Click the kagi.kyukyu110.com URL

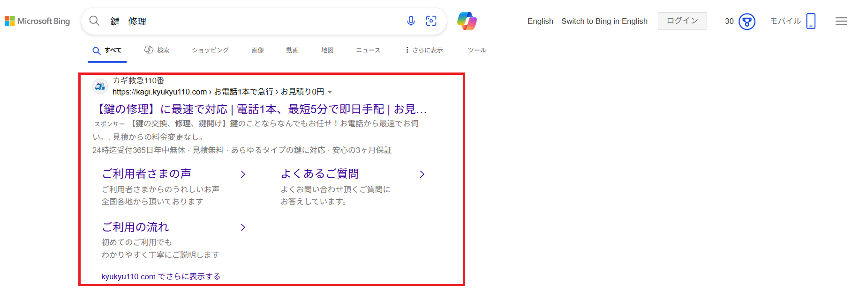(x=159, y=92)
